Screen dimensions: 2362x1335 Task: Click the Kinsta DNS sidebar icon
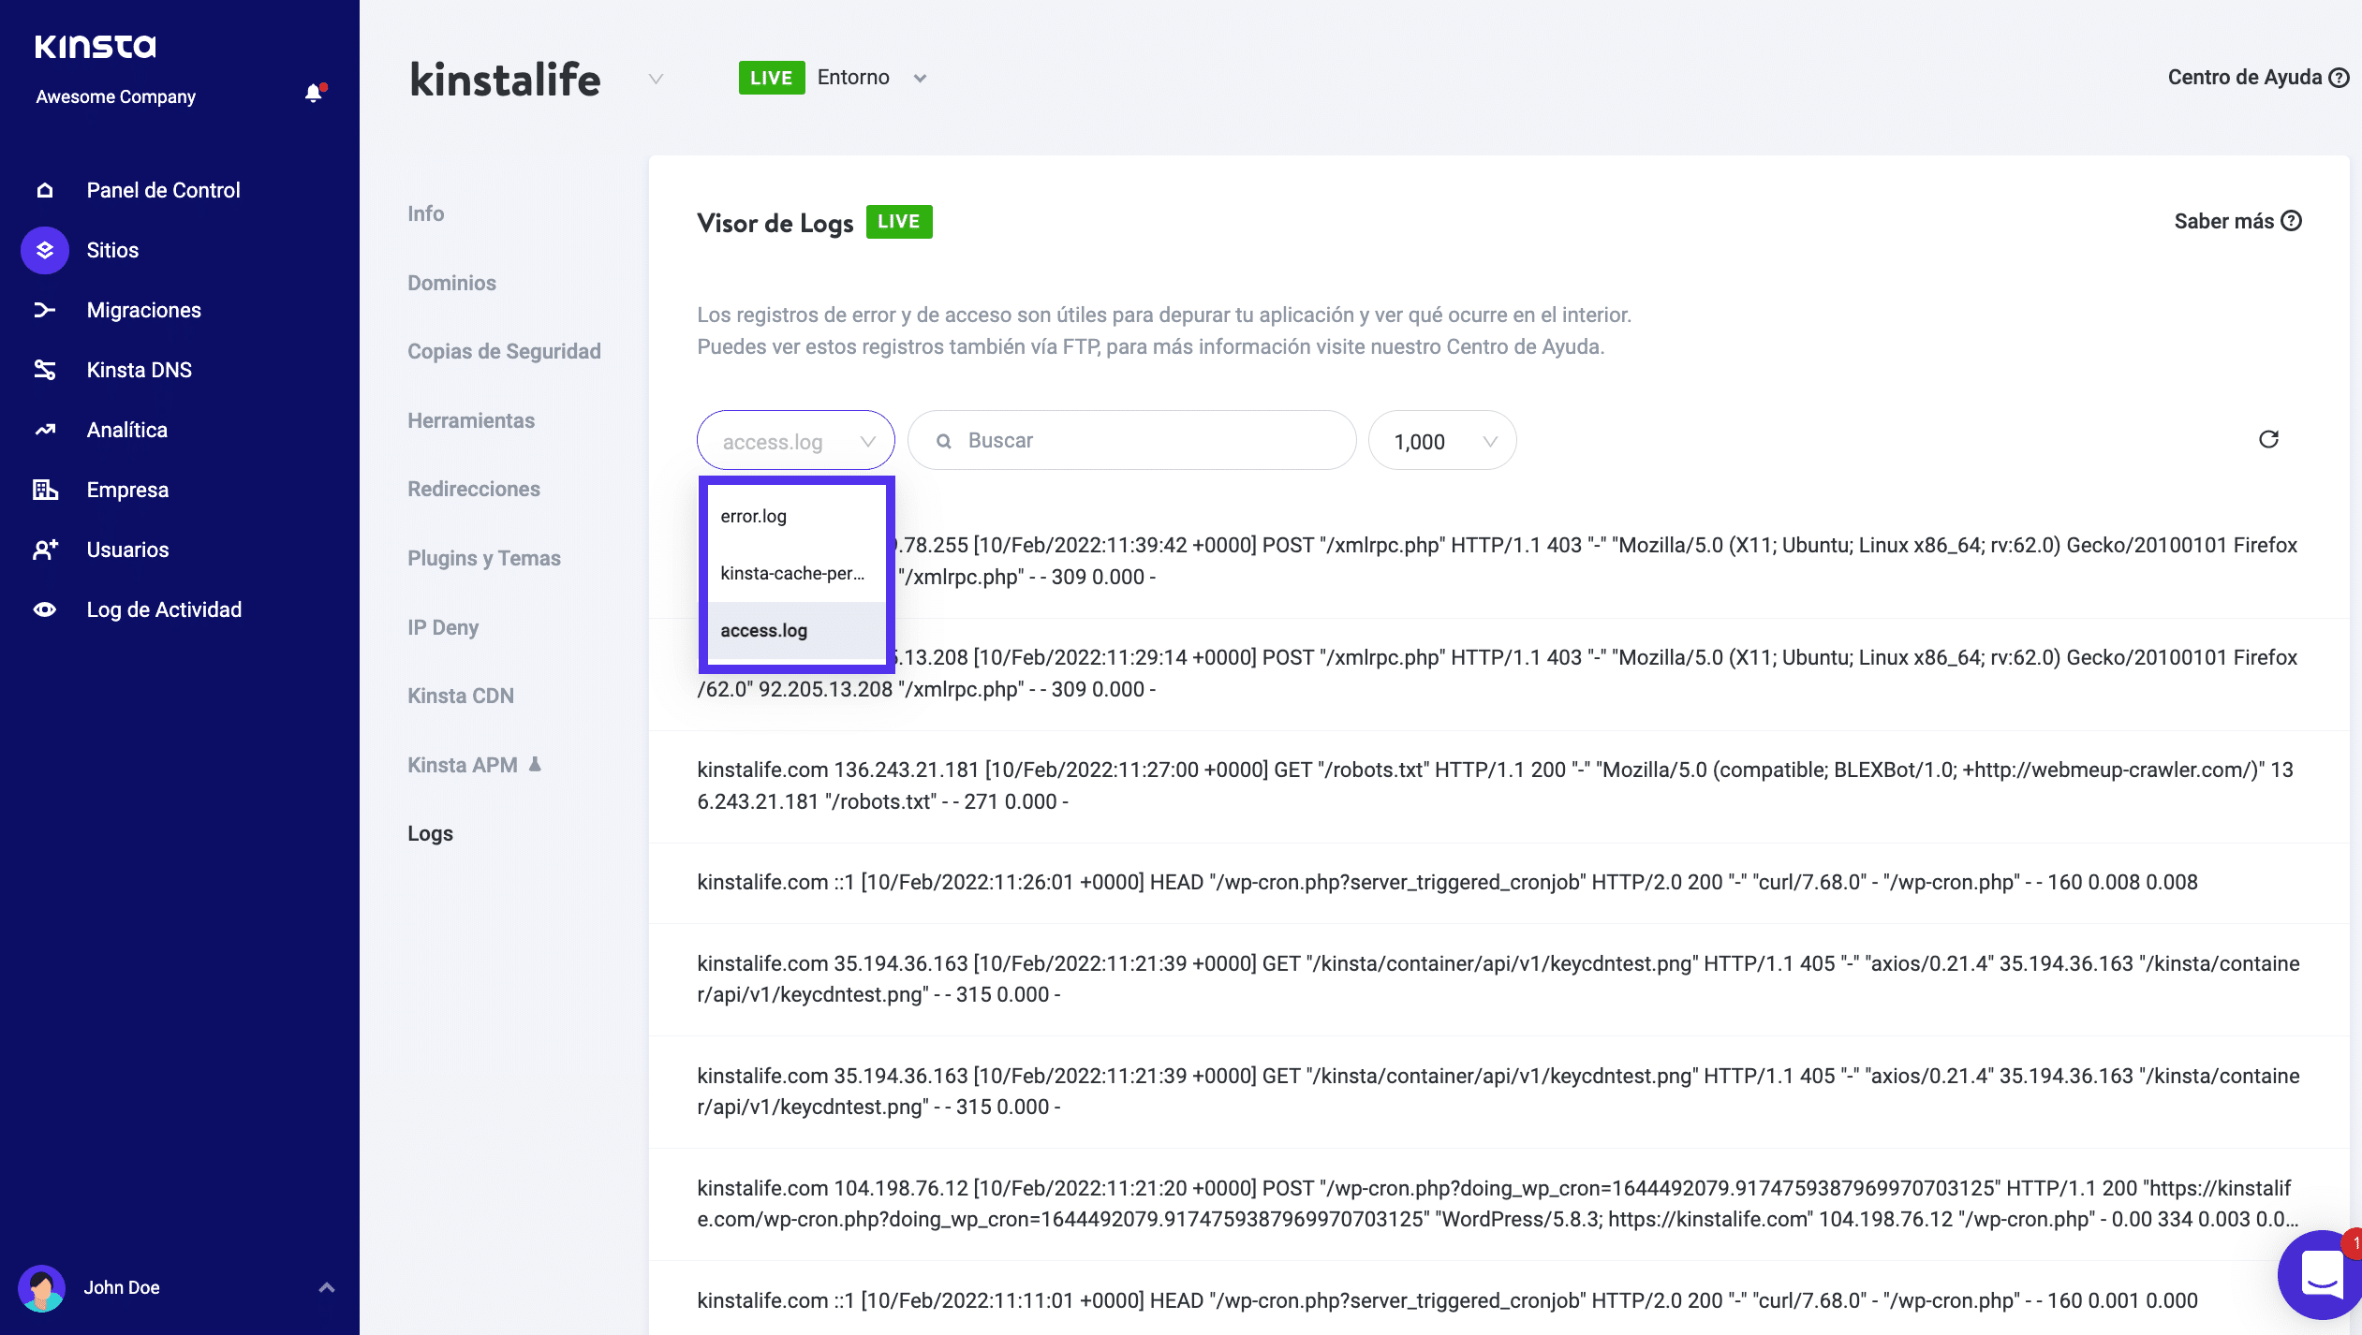pos(45,370)
